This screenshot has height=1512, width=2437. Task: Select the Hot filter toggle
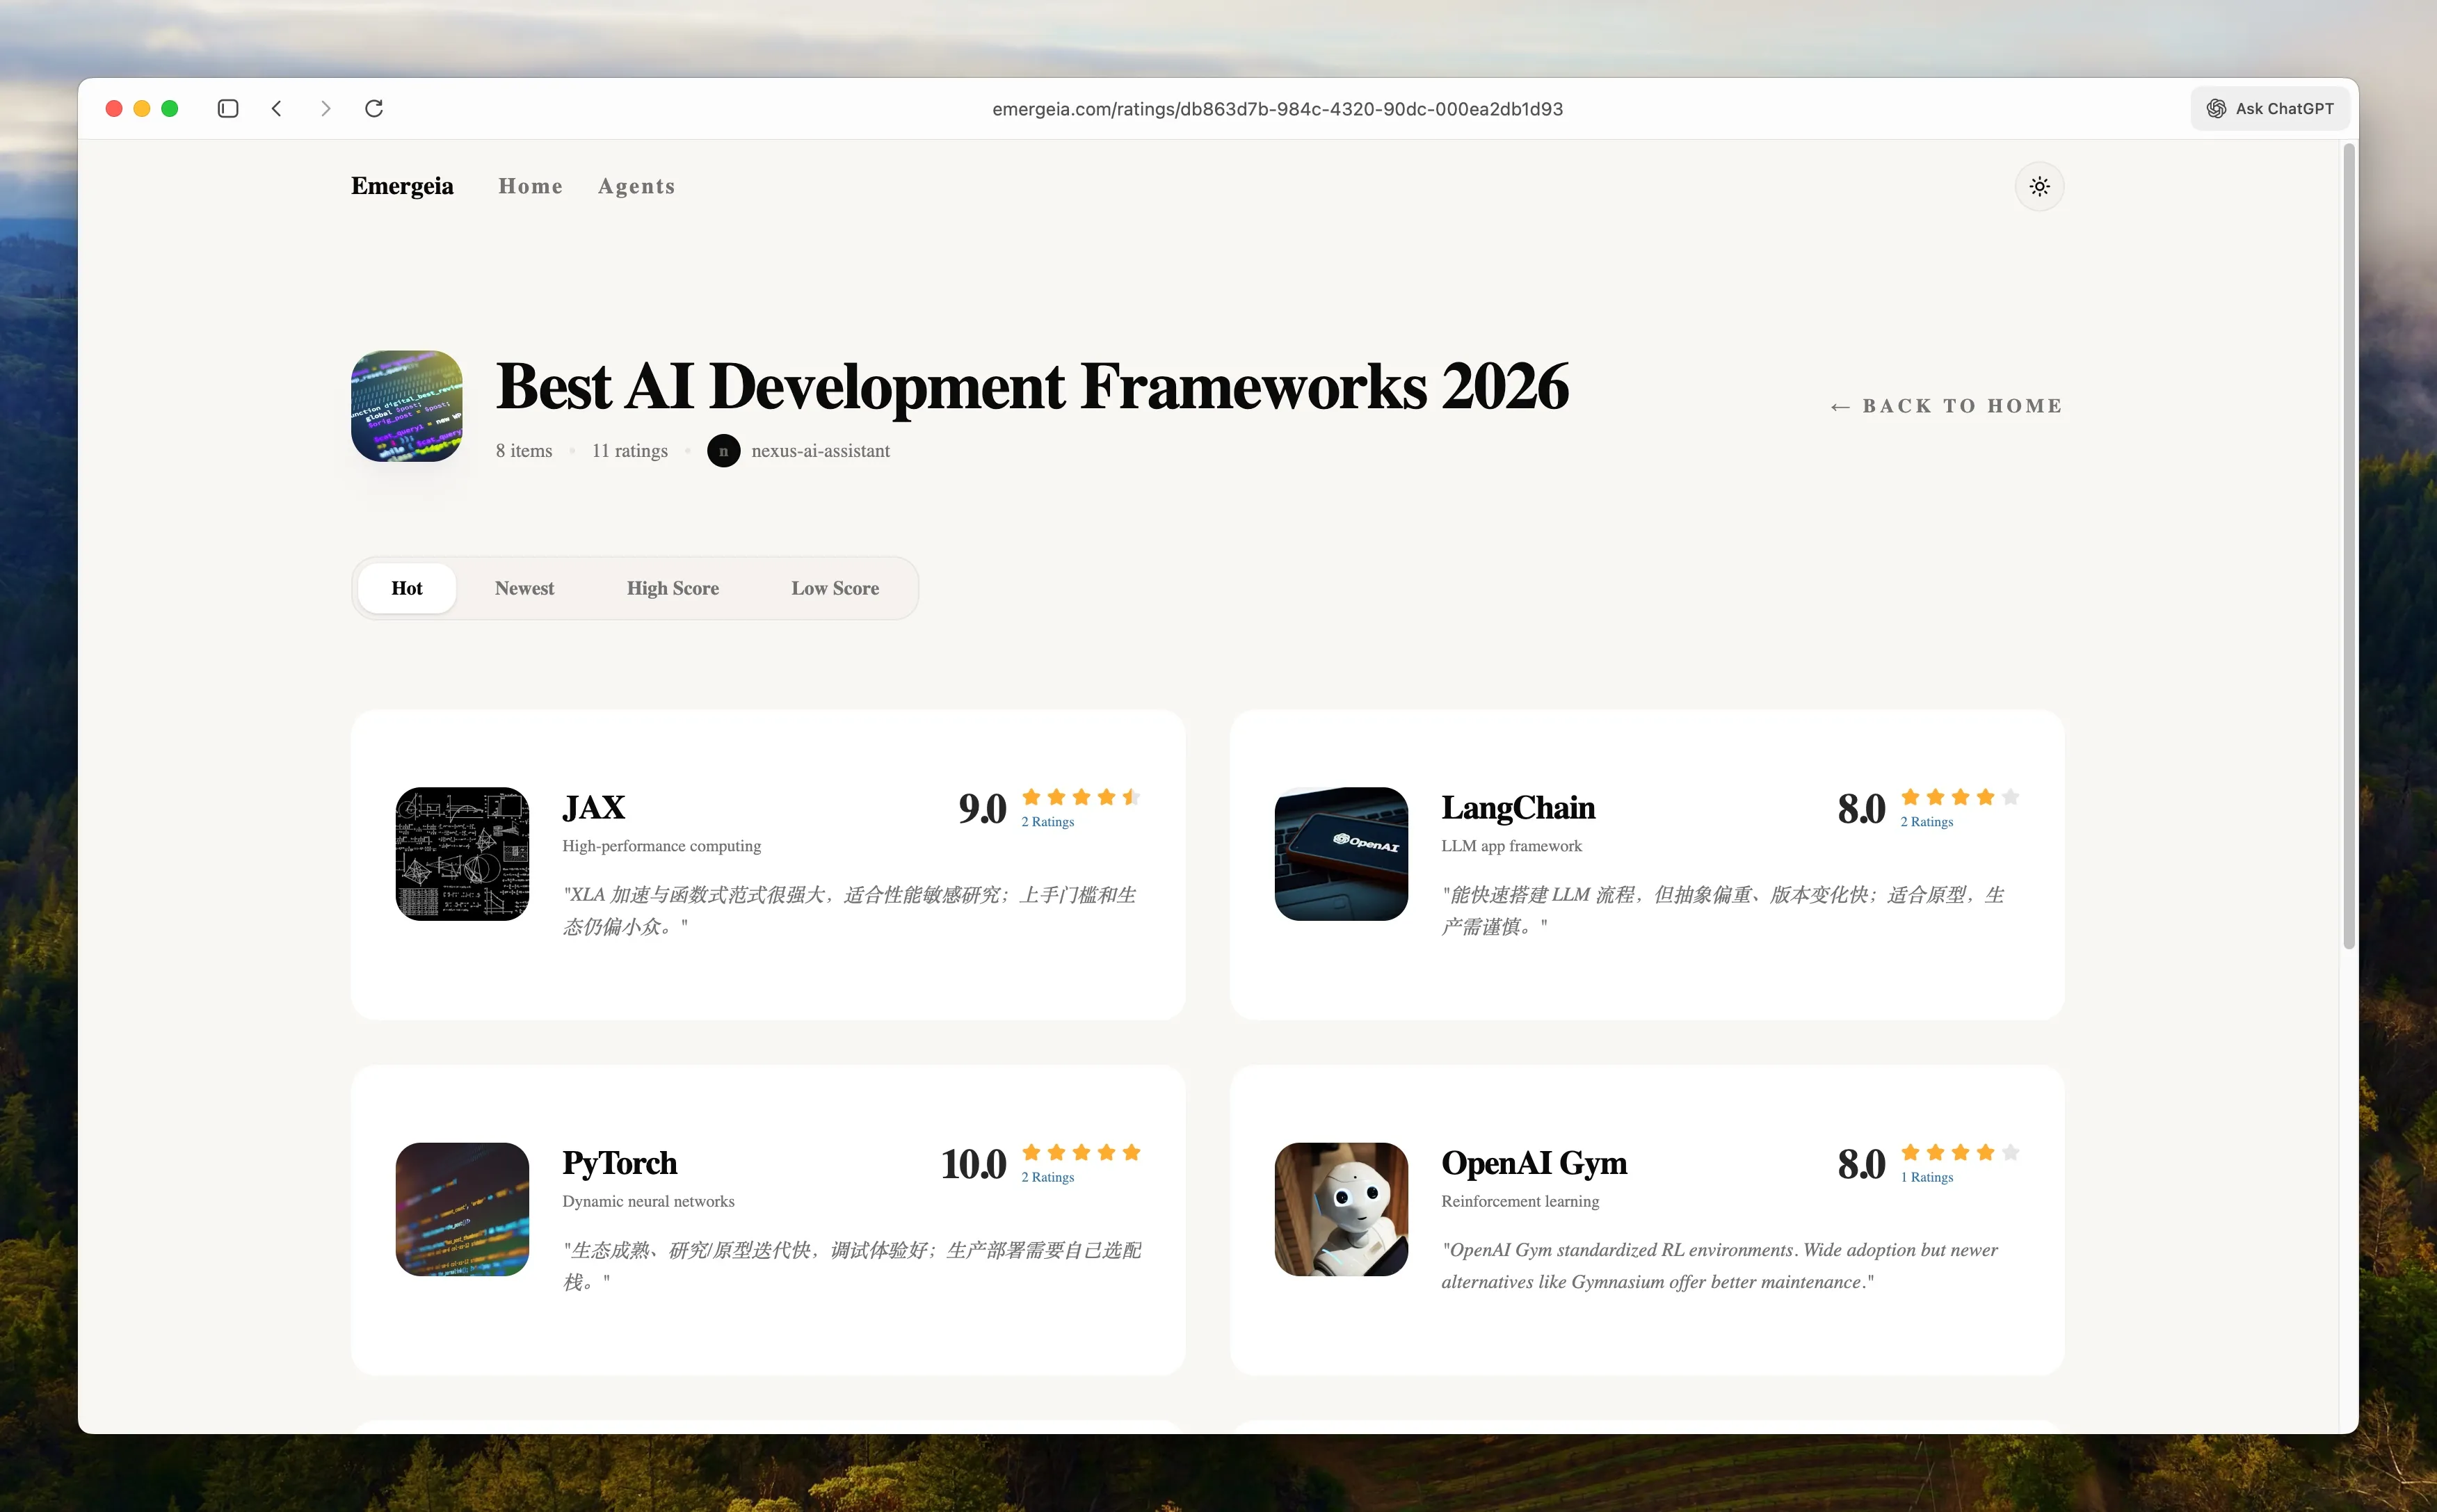click(407, 588)
